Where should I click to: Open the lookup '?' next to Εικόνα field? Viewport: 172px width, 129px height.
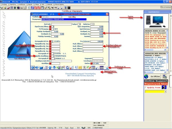point(91,63)
